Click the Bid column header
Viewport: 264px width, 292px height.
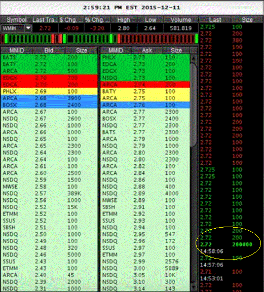(x=49, y=50)
